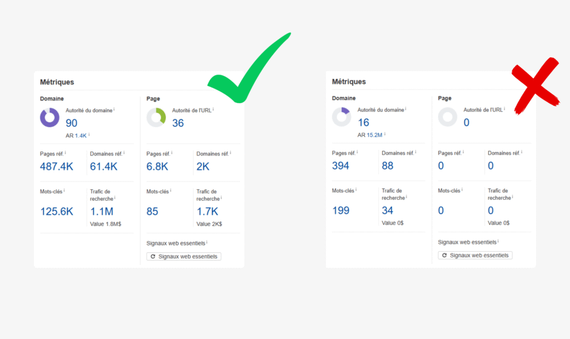Click the 199 keywords value

tap(341, 210)
